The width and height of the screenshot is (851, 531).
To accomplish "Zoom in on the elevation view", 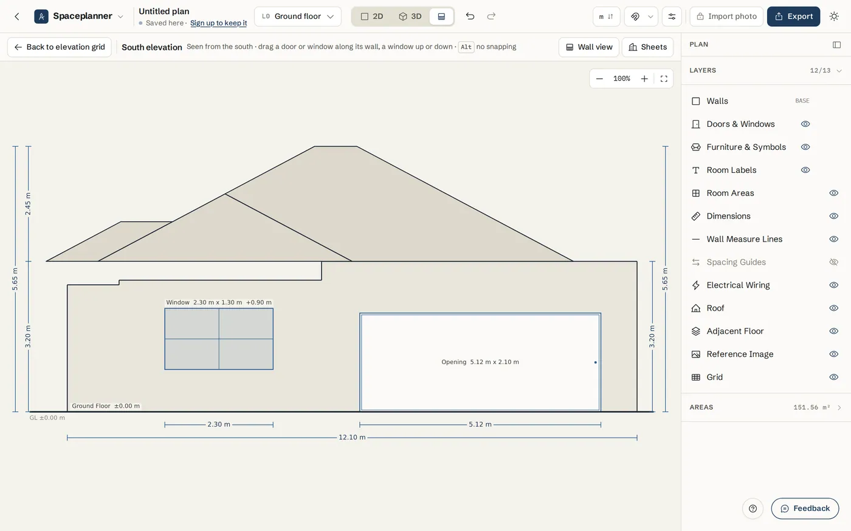I will (644, 79).
